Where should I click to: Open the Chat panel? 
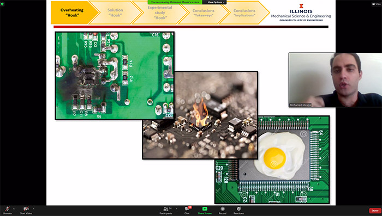(x=187, y=211)
